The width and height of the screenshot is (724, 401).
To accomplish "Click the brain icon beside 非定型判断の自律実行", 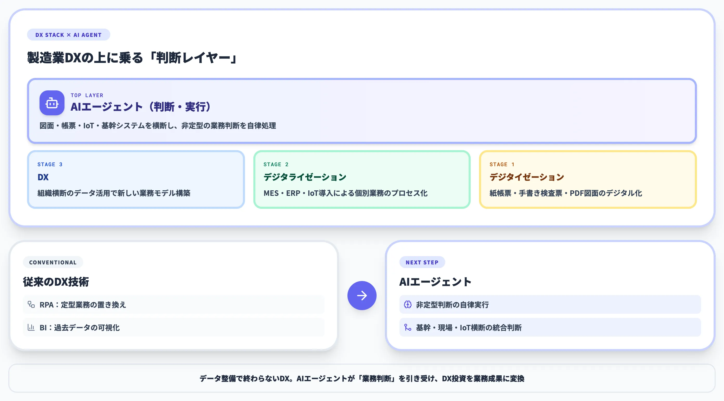I will (x=407, y=304).
